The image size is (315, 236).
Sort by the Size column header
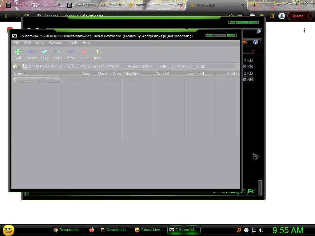point(77,74)
